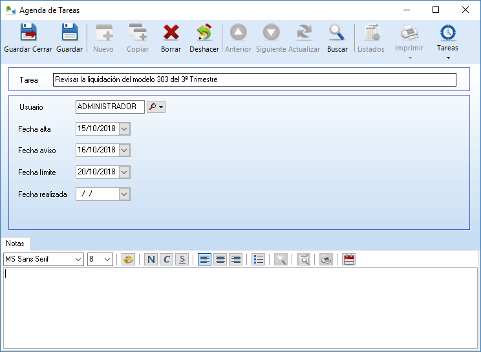
Task: Open Buscar magnifier tool
Action: pos(337,32)
